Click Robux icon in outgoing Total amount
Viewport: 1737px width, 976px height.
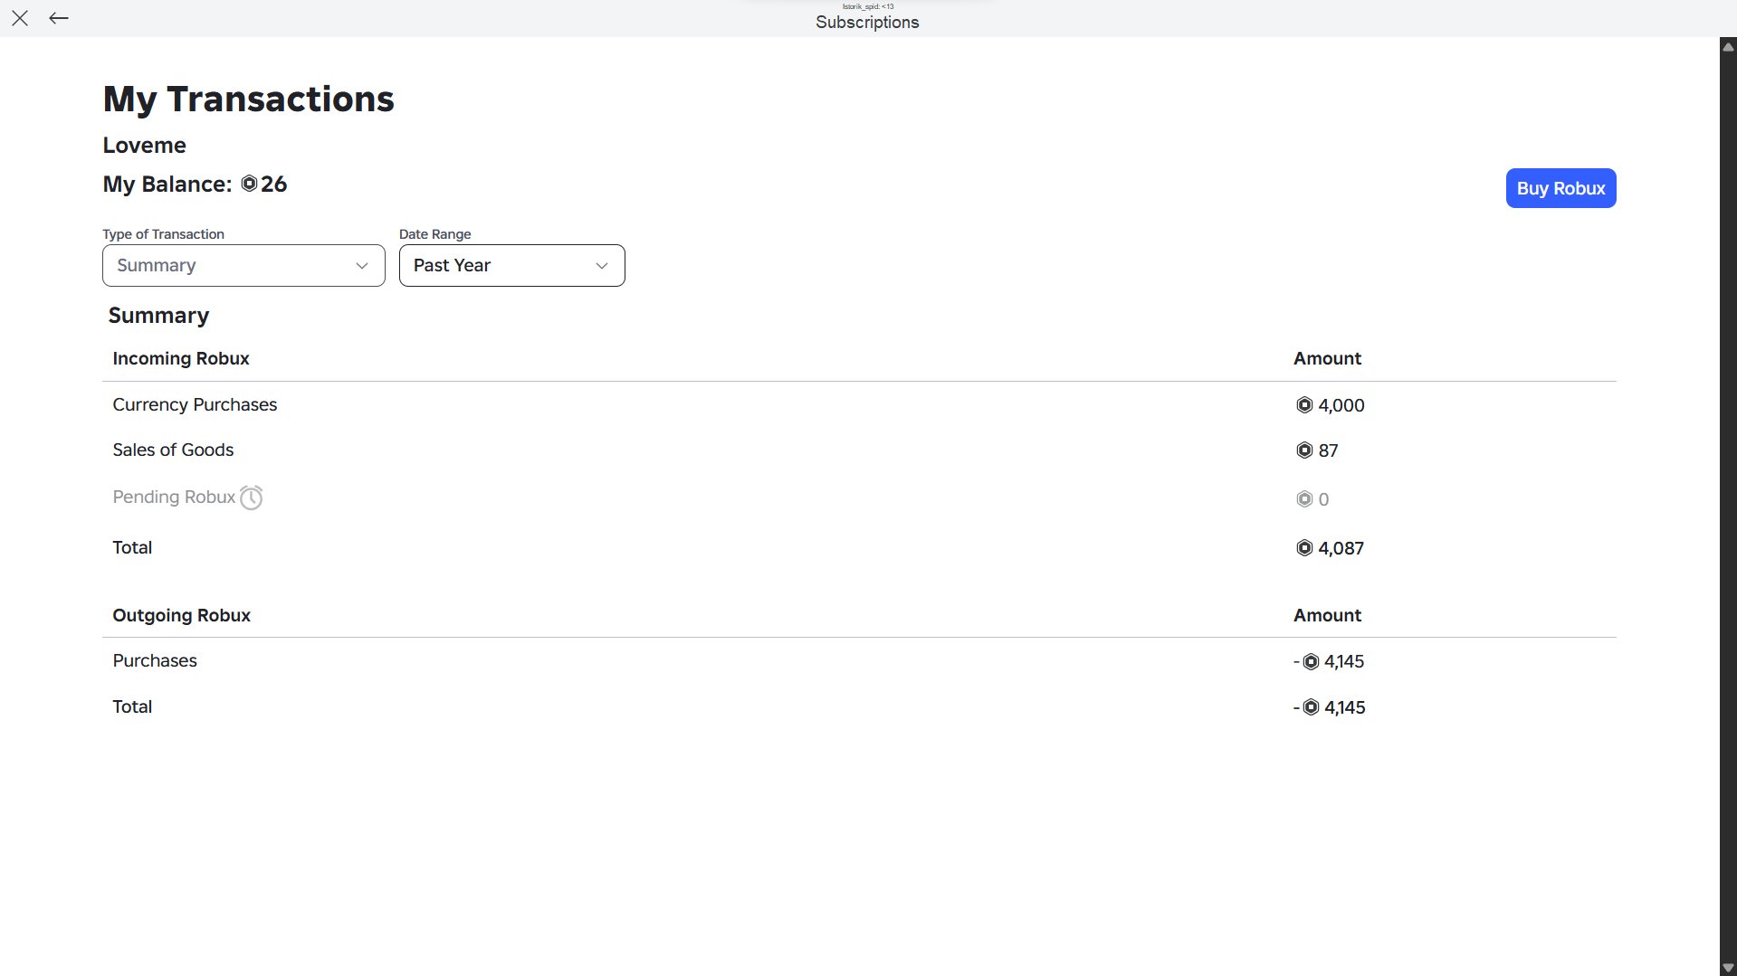(1311, 707)
